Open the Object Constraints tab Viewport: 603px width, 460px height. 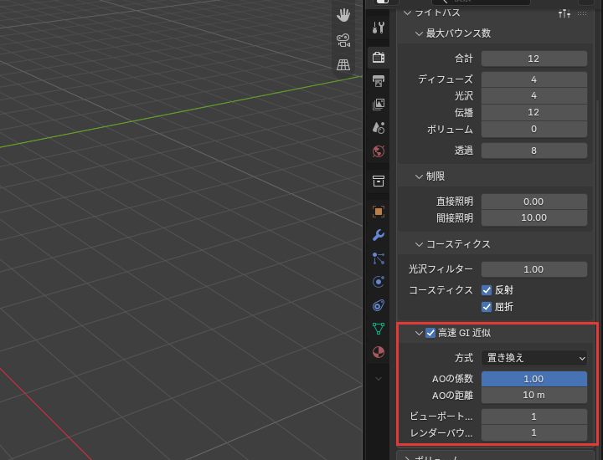coord(379,305)
